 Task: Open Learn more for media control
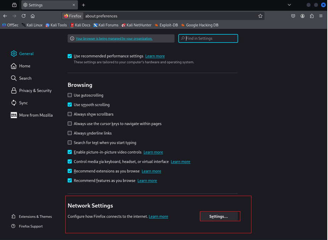tap(180, 162)
